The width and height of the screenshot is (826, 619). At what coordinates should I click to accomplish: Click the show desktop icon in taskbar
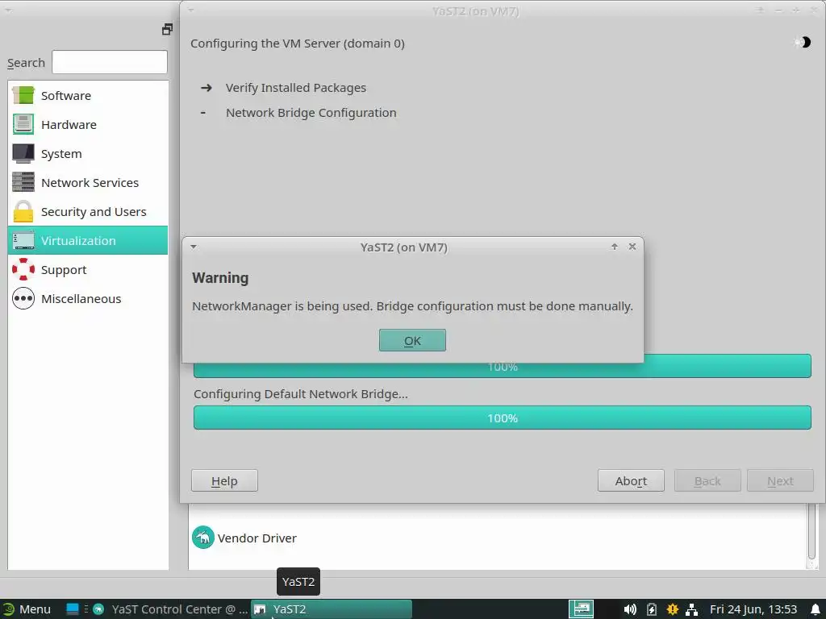tap(72, 609)
